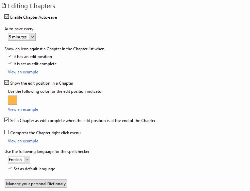The image size is (250, 191).
Task: Click 'Use the following language for the spellchecker' label
Action: (47, 152)
